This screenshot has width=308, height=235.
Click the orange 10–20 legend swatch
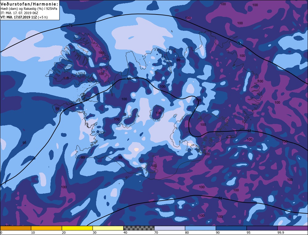point(47,228)
